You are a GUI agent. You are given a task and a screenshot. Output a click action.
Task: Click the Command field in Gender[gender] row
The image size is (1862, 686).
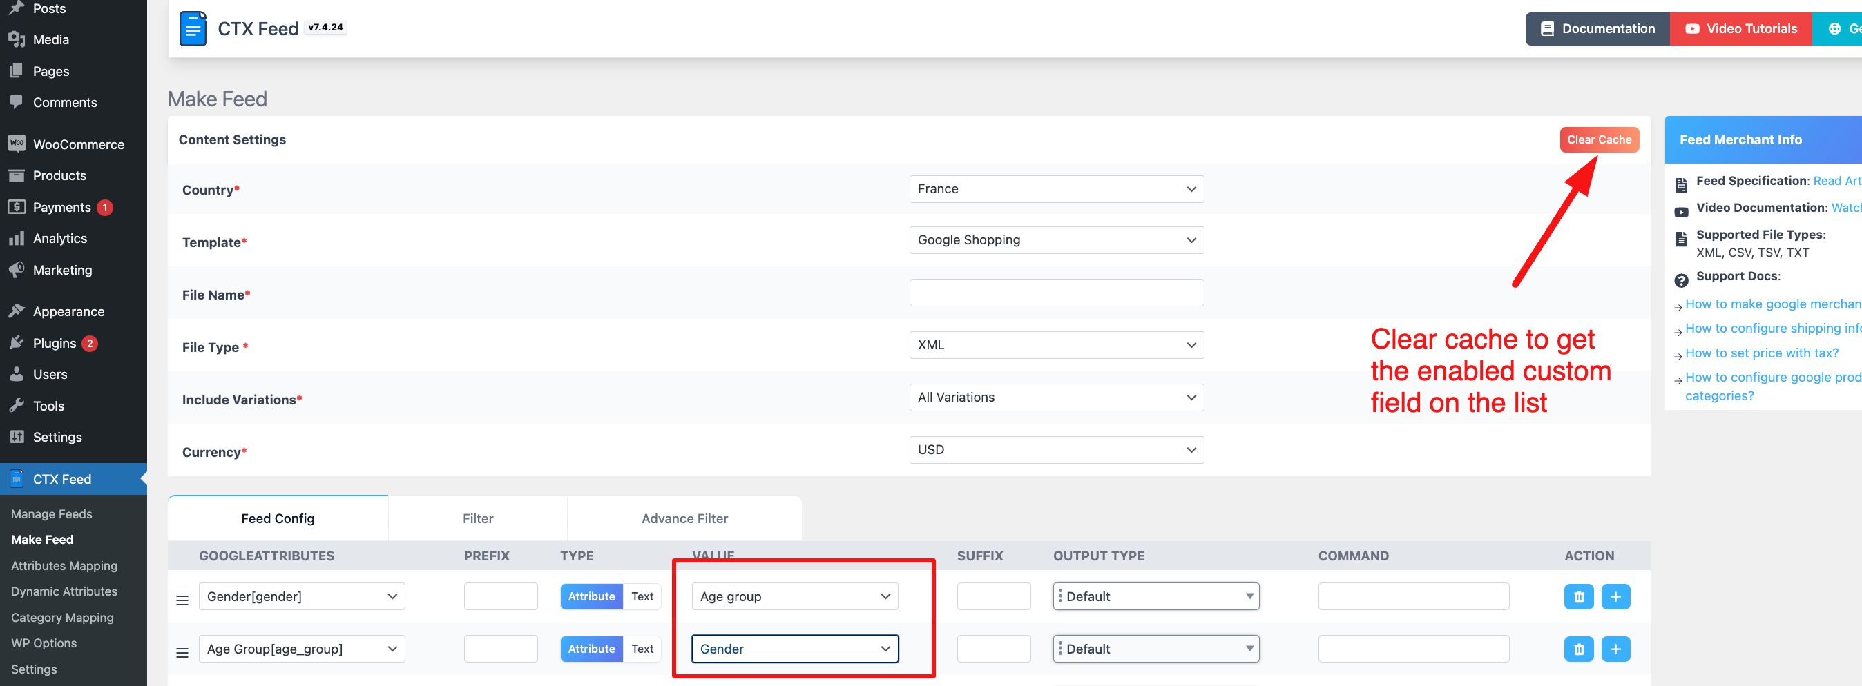coord(1413,596)
